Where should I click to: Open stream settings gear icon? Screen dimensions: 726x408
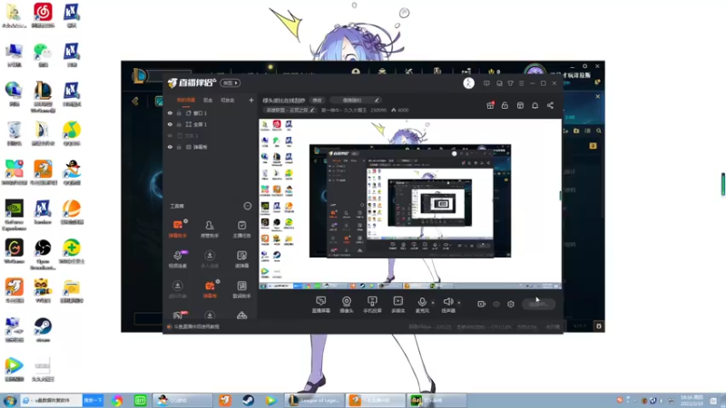(511, 304)
